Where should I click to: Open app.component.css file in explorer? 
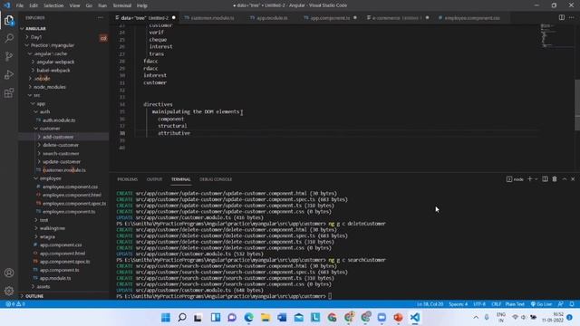tap(61, 244)
